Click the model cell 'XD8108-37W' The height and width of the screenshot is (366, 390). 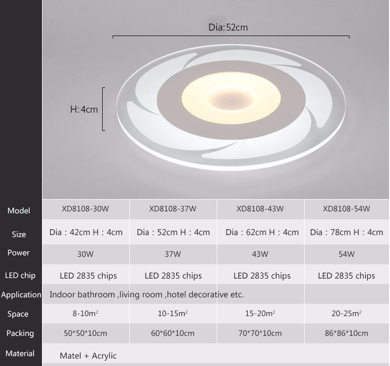(173, 208)
